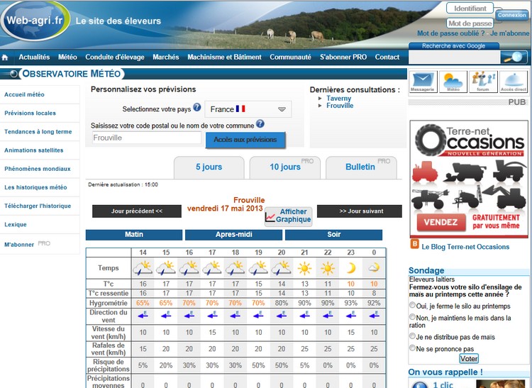The width and height of the screenshot is (532, 388).
Task: Click wind direction arrow for hour 0
Action: (374, 315)
